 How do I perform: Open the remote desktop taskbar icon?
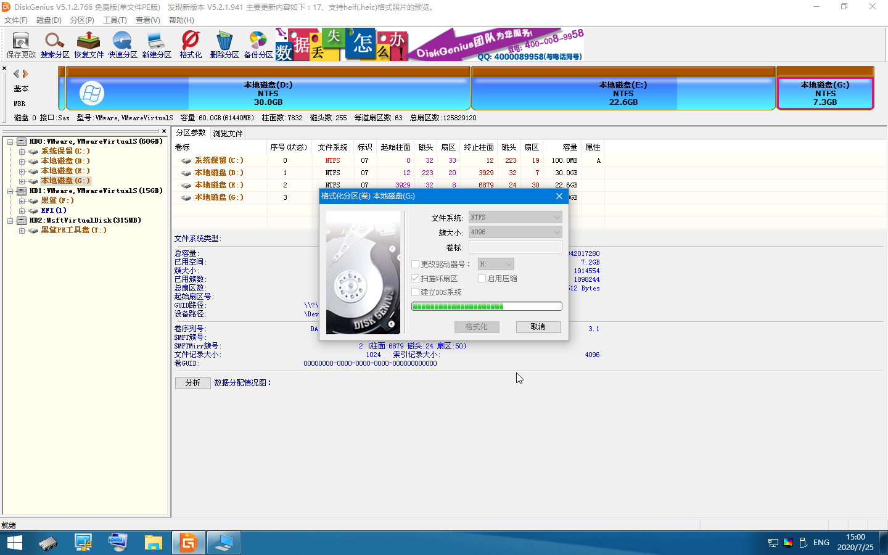coord(223,543)
